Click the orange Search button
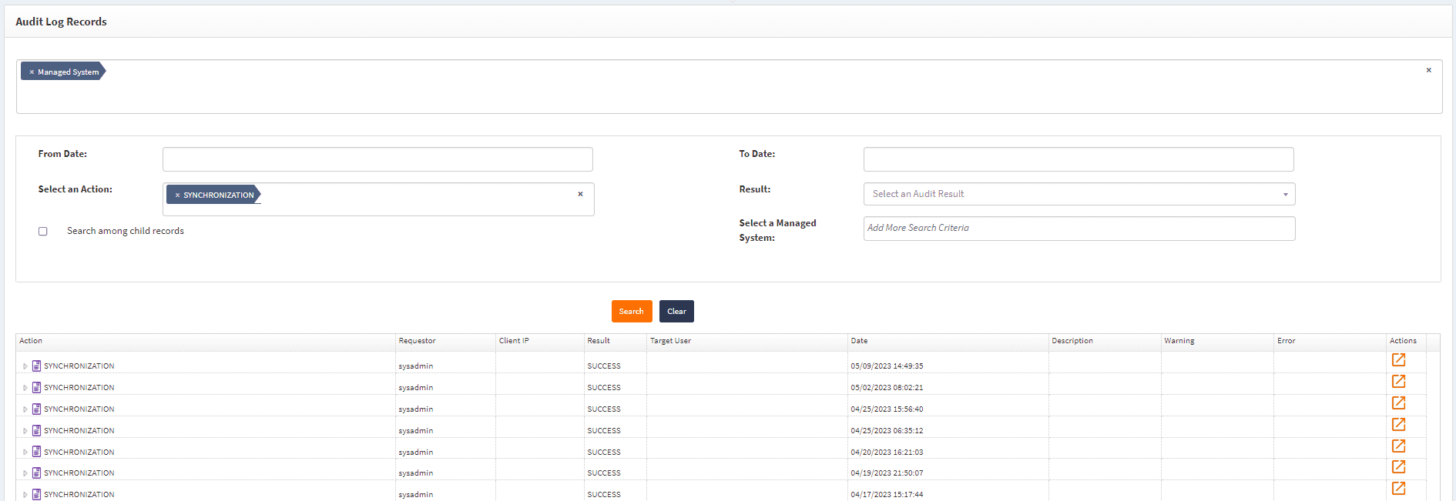This screenshot has width=1456, height=501. pos(631,312)
